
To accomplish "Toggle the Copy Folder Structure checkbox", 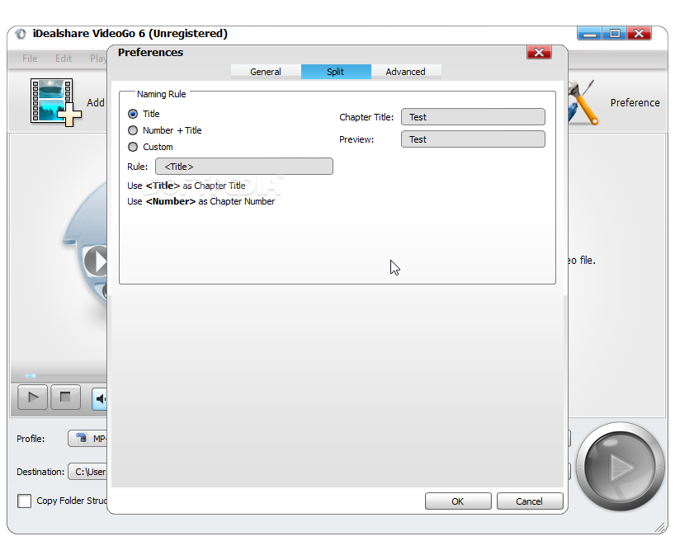I will (24, 501).
